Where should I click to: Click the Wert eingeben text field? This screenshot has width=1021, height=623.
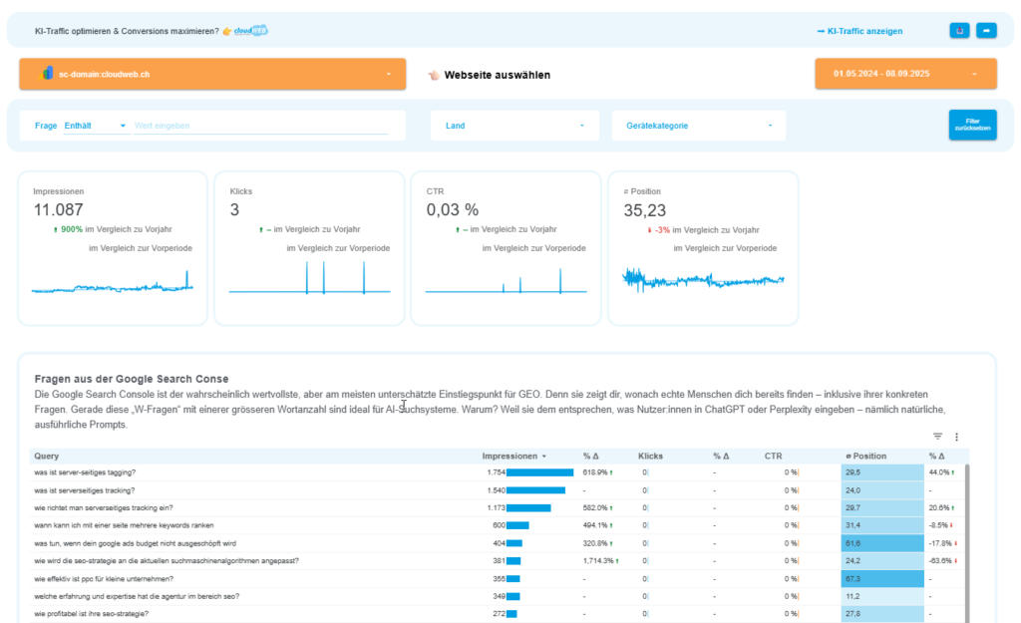(x=259, y=126)
